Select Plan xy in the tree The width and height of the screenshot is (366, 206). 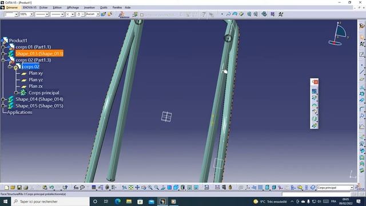click(x=35, y=73)
